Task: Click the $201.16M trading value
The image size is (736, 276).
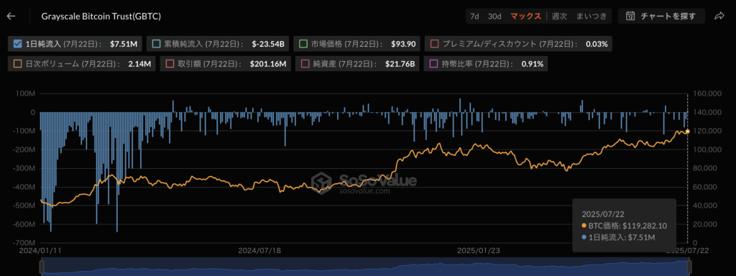Action: pos(267,64)
